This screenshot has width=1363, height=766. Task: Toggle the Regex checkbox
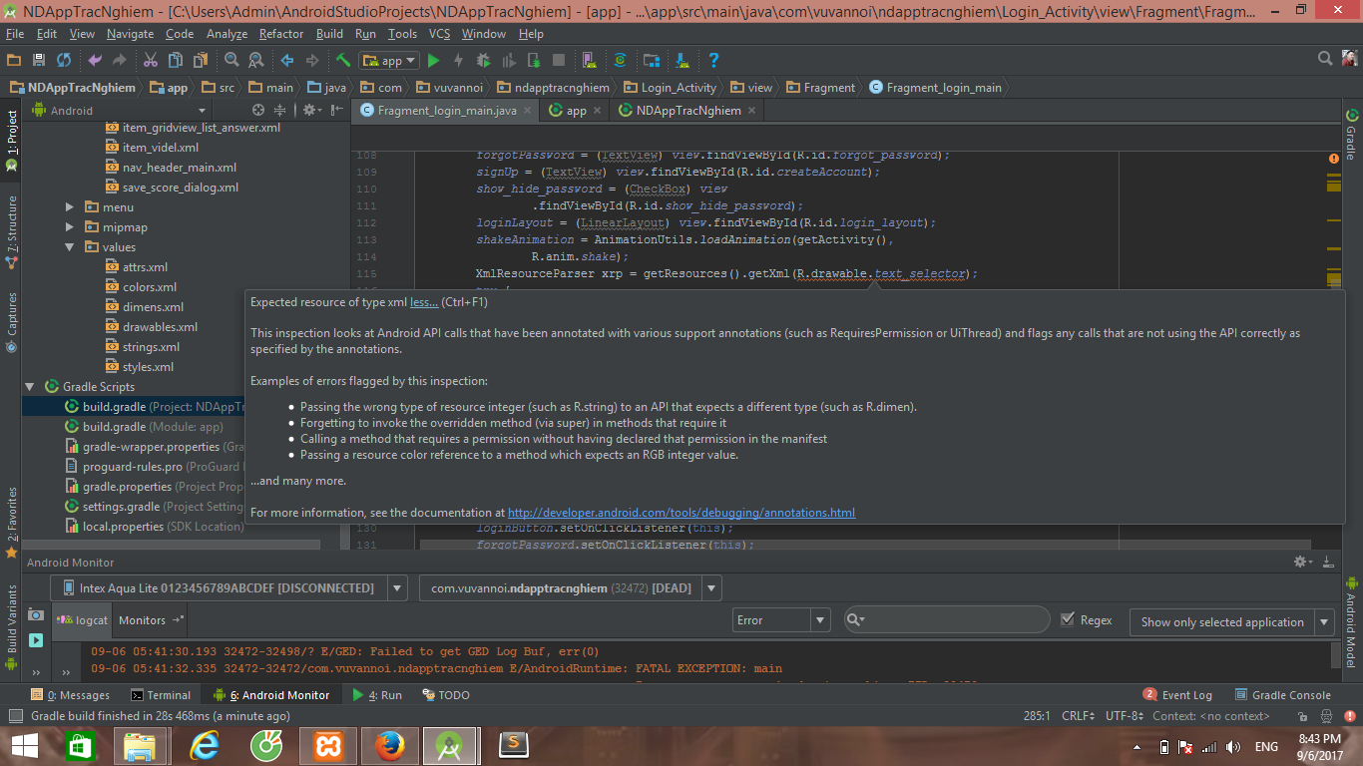click(1068, 620)
